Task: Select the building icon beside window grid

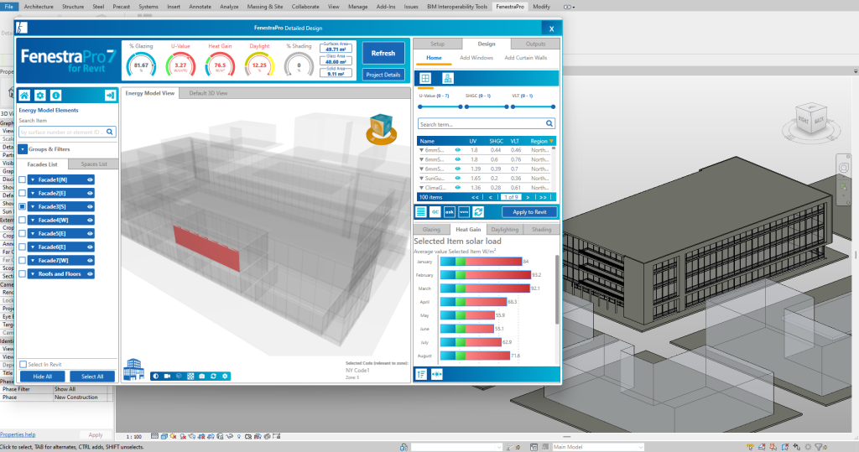Action: click(448, 78)
